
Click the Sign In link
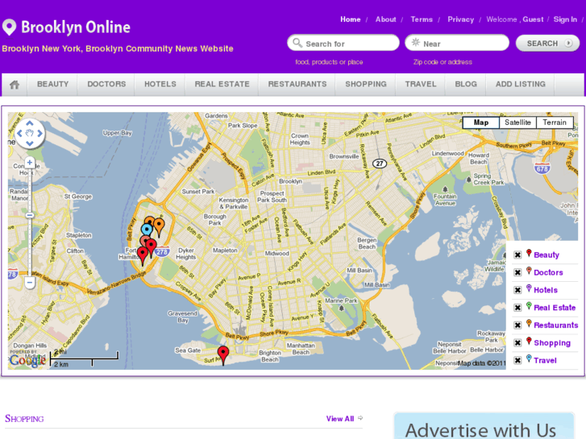565,19
